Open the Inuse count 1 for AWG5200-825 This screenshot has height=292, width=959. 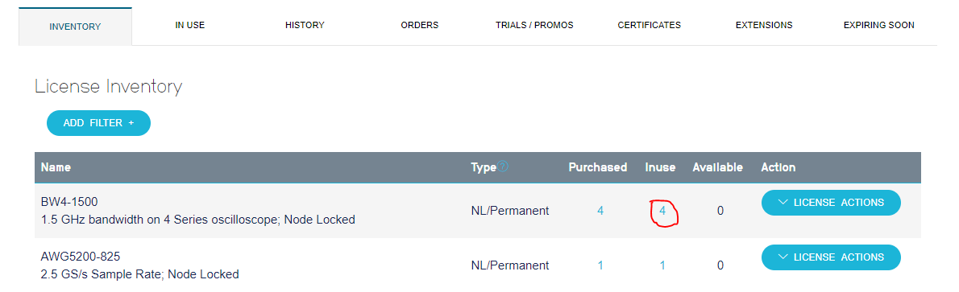[662, 265]
